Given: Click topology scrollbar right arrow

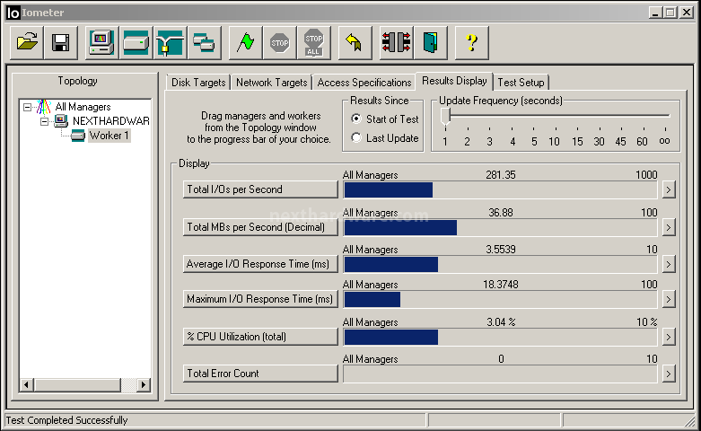Looking at the screenshot, I should (144, 384).
